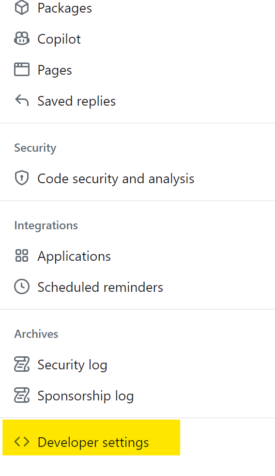Image resolution: width=275 pixels, height=476 pixels.
Task: Open Scheduled reminders text link
Action: tap(100, 287)
